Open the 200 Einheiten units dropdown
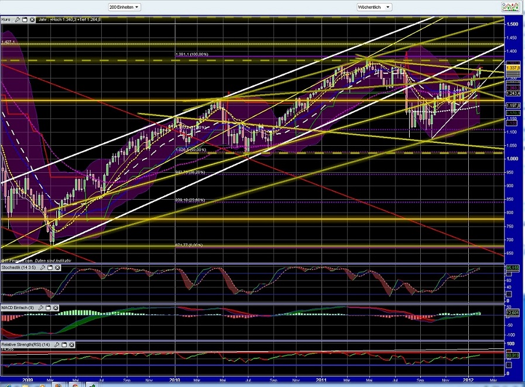 click(124, 7)
